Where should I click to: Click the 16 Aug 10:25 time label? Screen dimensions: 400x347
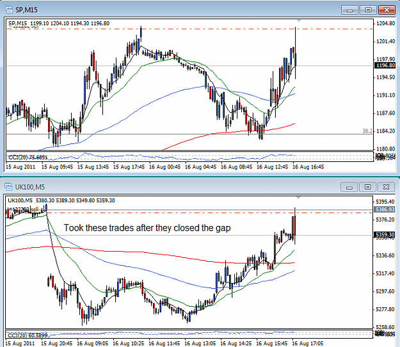tap(128, 344)
